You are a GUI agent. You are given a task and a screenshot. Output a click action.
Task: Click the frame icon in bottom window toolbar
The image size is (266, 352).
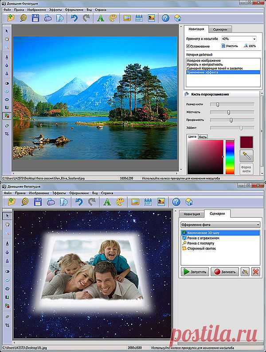click(135, 202)
